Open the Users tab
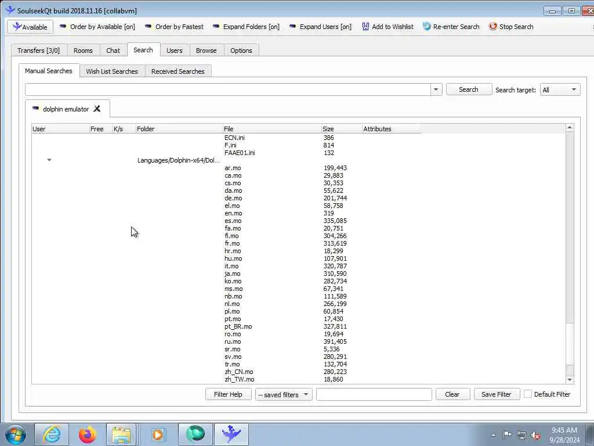The height and width of the screenshot is (446, 594). click(x=174, y=51)
